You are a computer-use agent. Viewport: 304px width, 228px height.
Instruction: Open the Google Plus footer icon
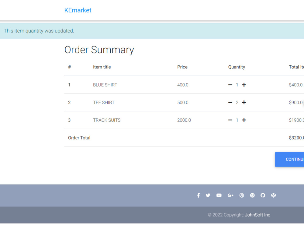click(x=230, y=195)
